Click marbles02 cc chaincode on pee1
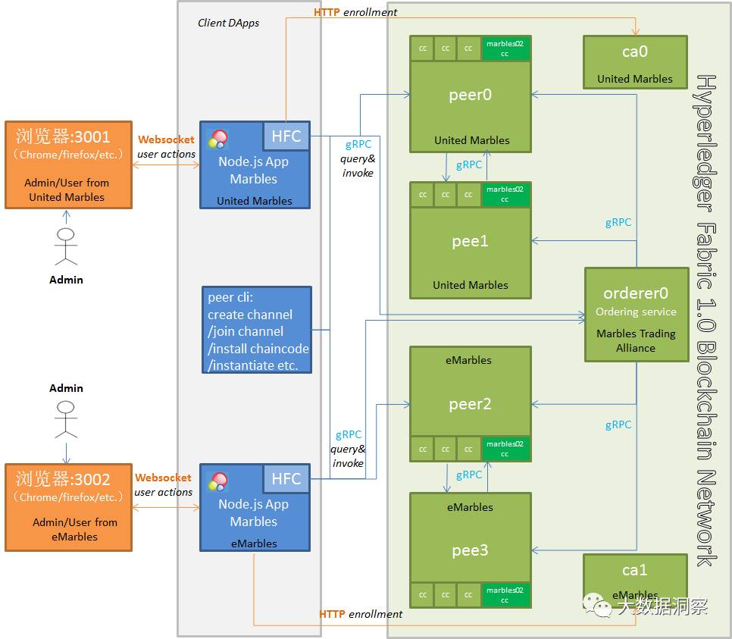The height and width of the screenshot is (639, 732). (x=505, y=194)
